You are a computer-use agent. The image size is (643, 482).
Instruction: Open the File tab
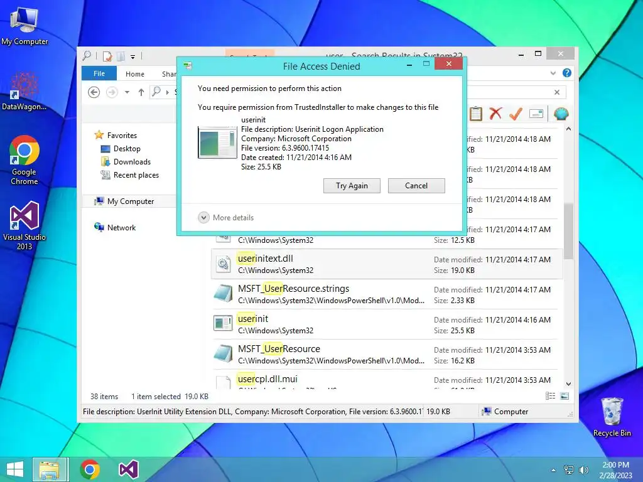[99, 73]
